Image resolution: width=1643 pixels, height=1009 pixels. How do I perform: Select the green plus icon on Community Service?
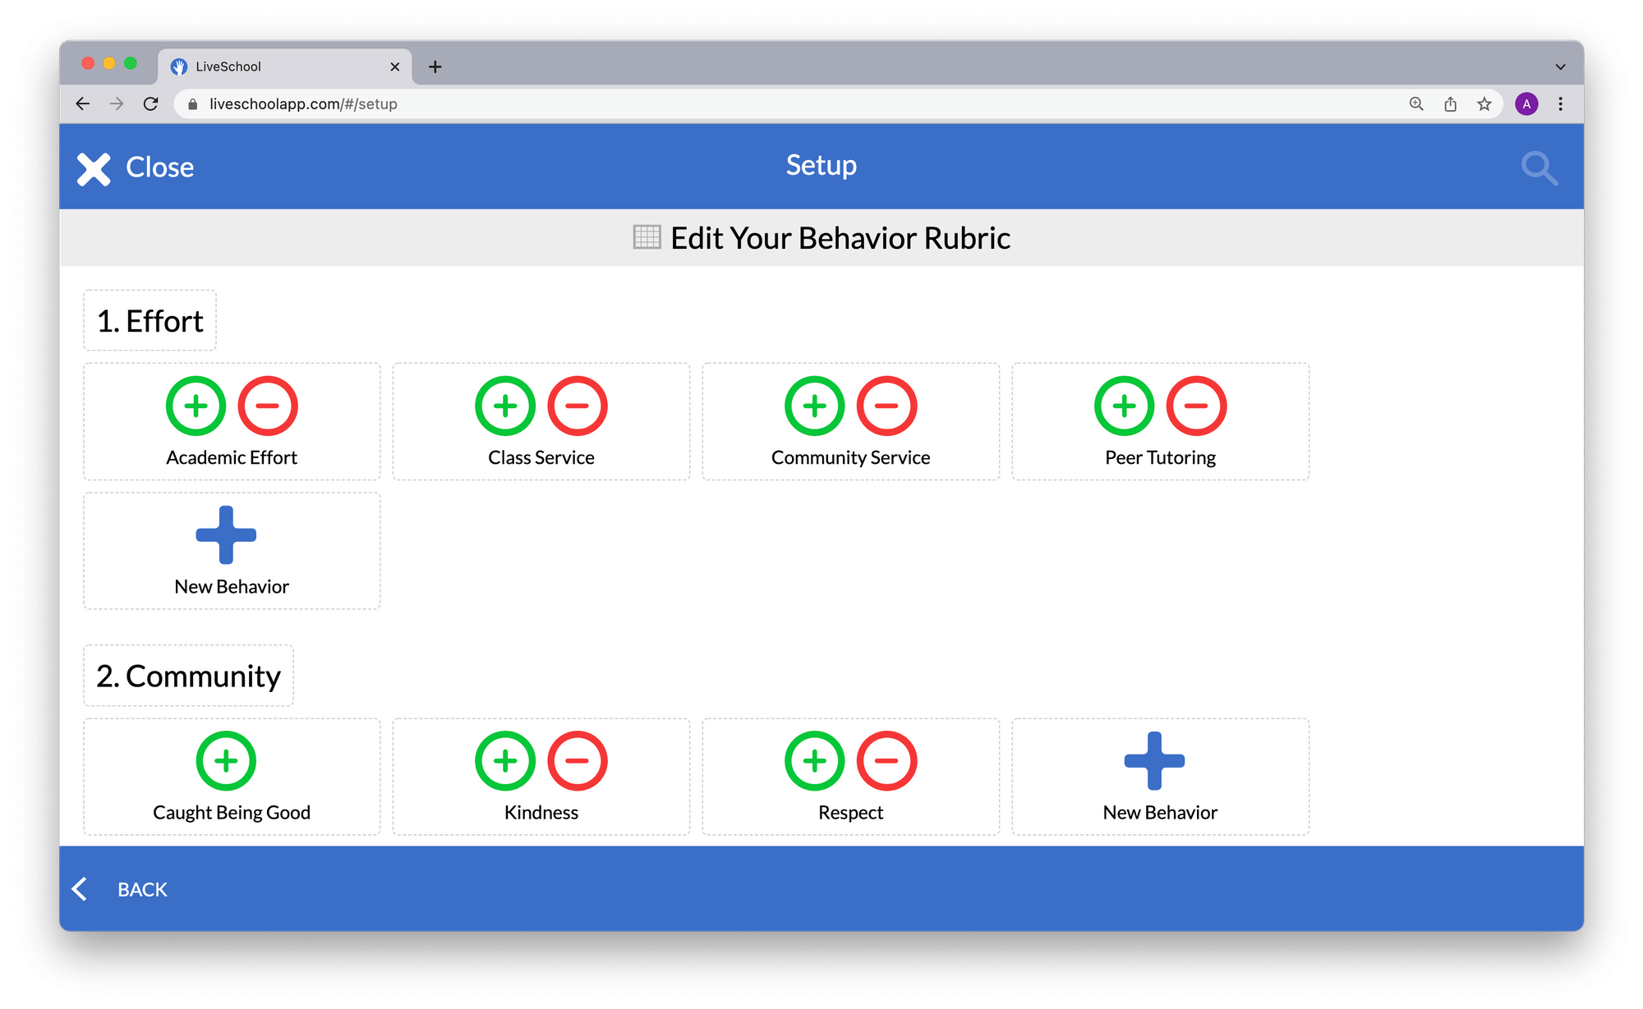tap(813, 406)
